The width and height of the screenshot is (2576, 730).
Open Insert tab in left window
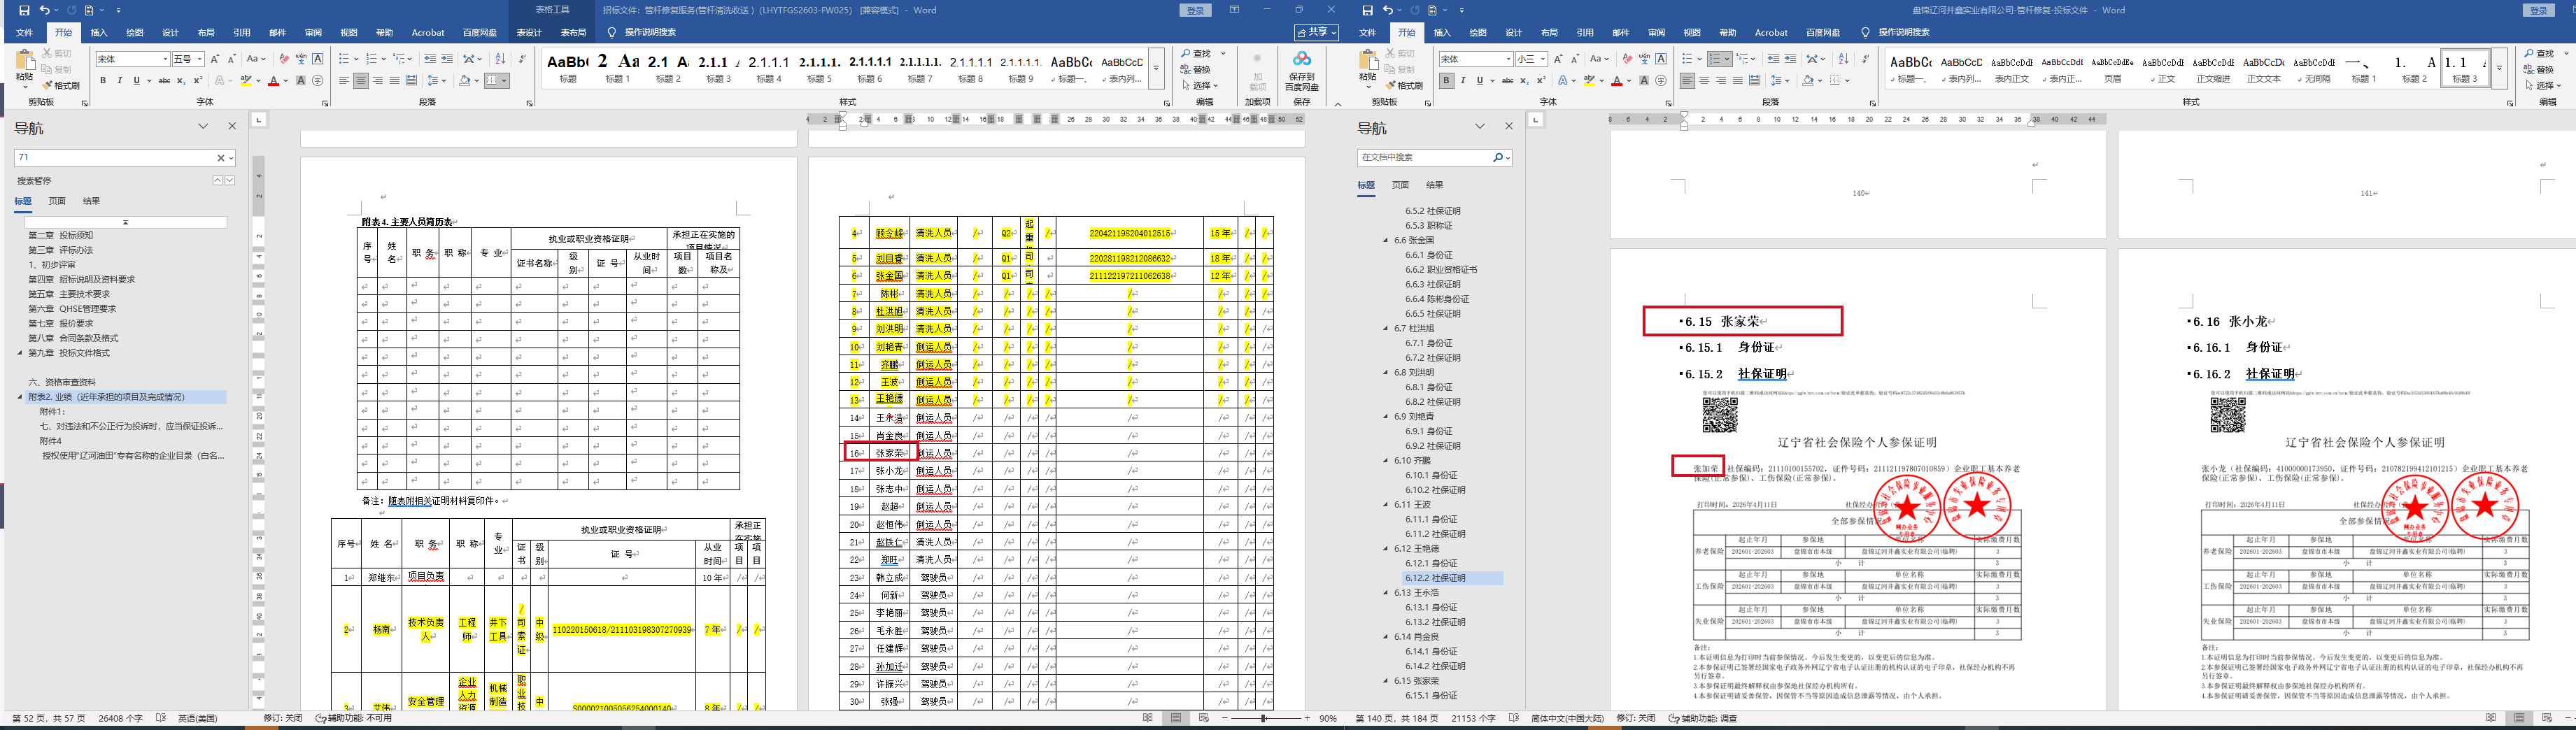(x=99, y=32)
